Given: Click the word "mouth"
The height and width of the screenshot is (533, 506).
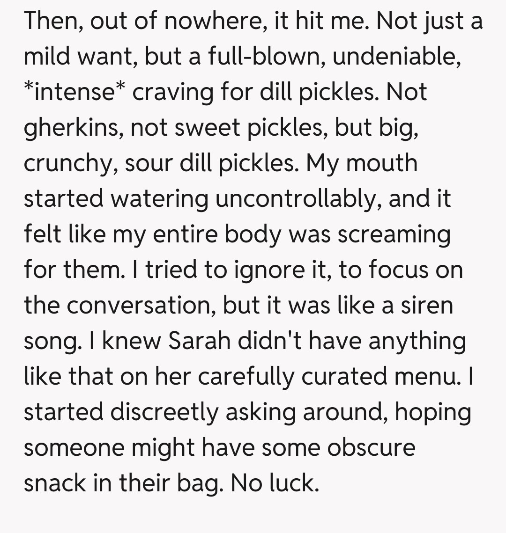Looking at the screenshot, I should tap(382, 164).
